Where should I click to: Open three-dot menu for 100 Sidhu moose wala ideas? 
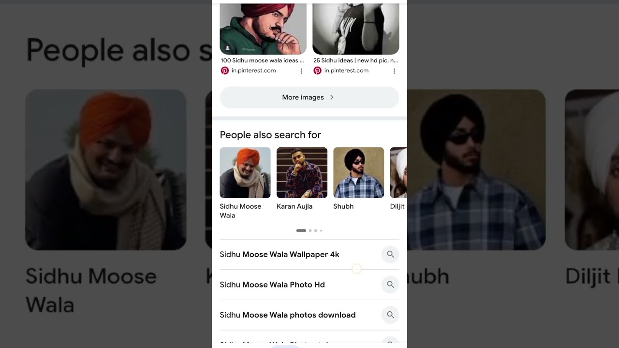coord(301,71)
